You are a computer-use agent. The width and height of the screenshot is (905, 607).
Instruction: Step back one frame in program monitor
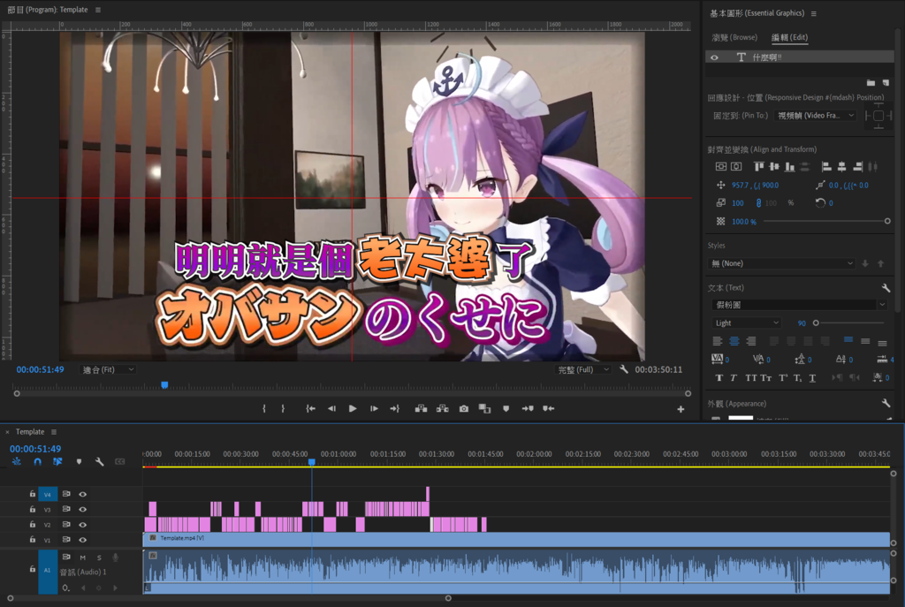(x=331, y=408)
